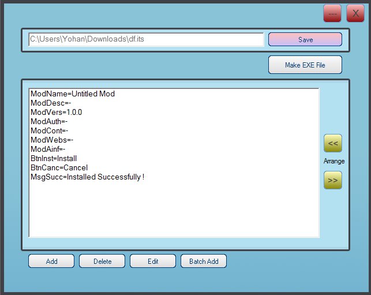The image size is (371, 295).
Task: Select the ModName=Untitled Mod entry
Action: pos(73,94)
